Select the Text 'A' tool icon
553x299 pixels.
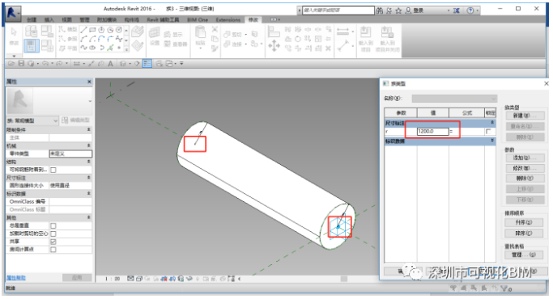[110, 64]
